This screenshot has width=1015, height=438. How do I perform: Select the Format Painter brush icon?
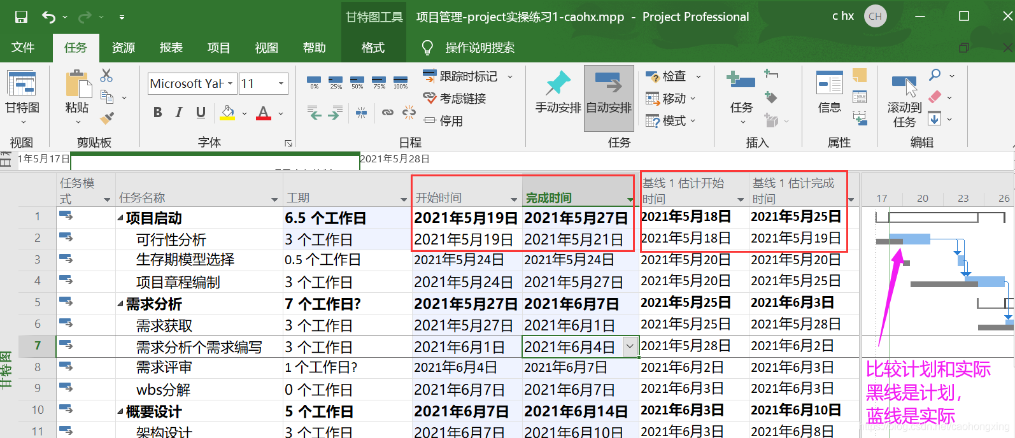(107, 118)
